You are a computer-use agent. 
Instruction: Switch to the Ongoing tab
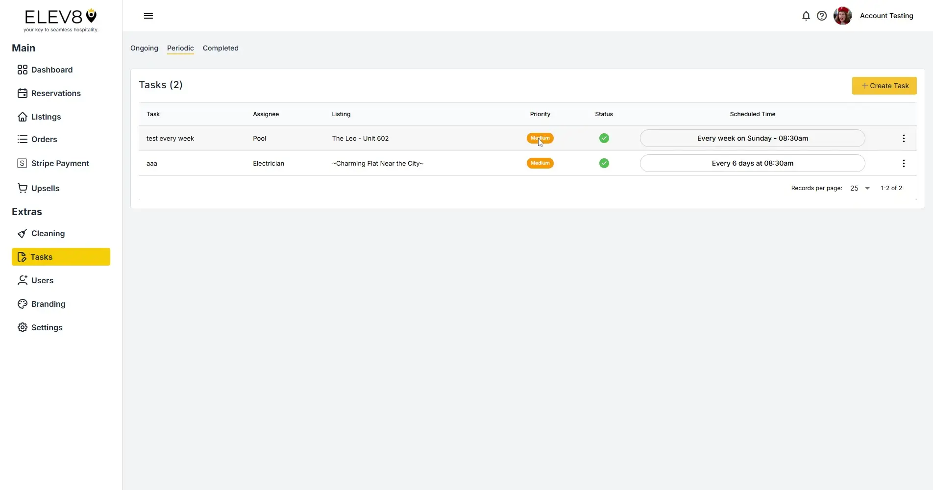[144, 48]
